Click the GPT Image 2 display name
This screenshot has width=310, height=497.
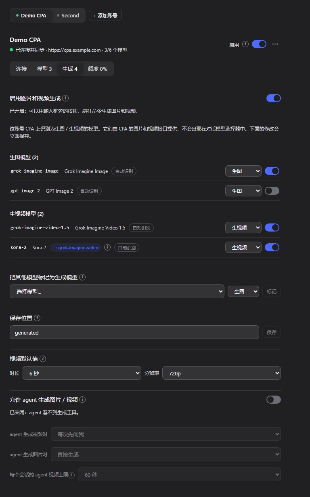59,191
